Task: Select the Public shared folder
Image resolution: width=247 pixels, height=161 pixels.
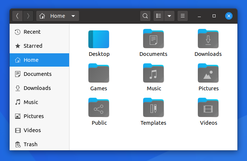Action: point(99,108)
